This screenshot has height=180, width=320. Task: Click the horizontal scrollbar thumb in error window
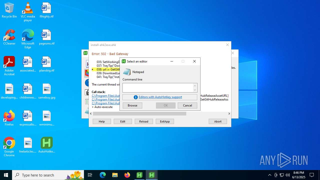click(x=139, y=113)
